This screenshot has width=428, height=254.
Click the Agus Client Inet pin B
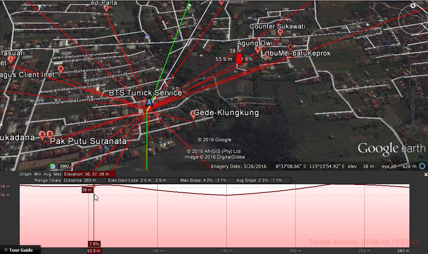pyautogui.click(x=61, y=69)
